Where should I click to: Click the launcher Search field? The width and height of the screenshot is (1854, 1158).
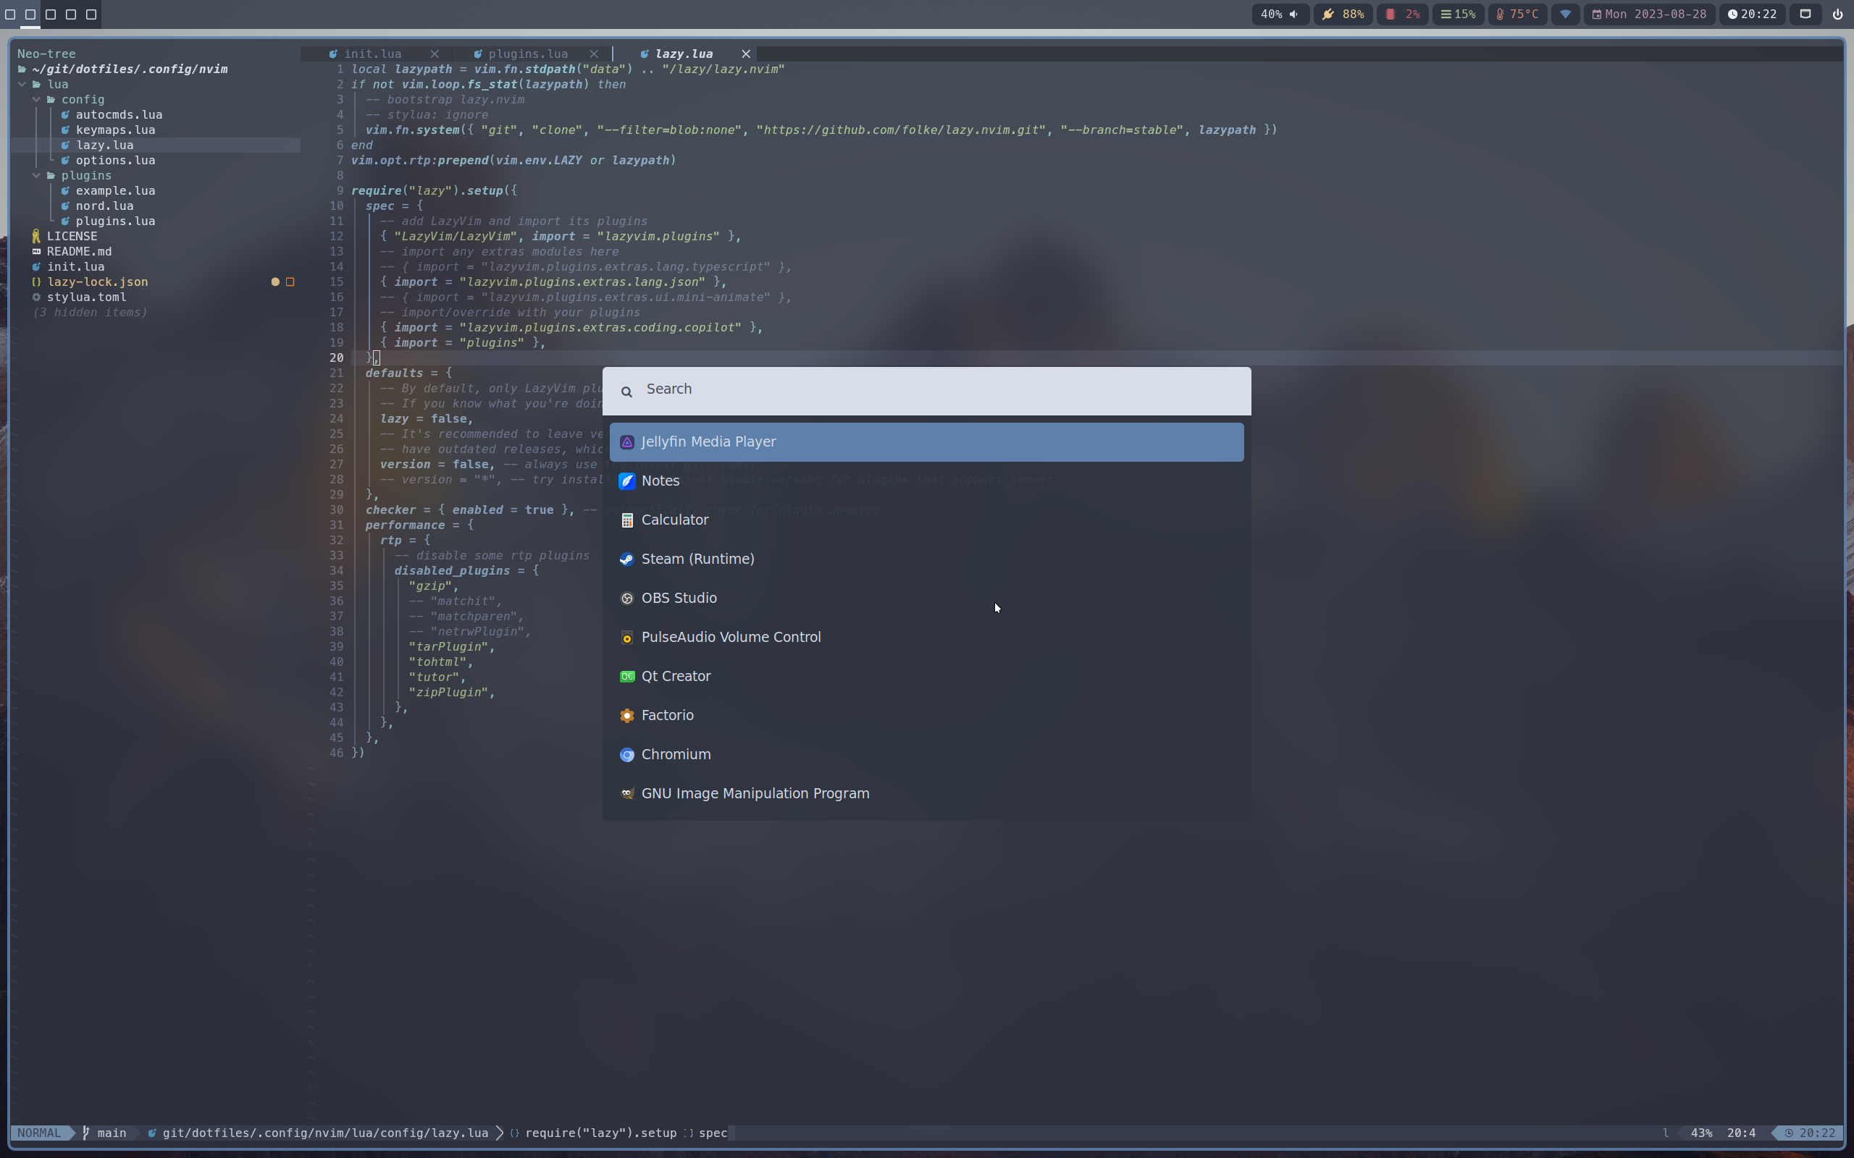point(926,390)
